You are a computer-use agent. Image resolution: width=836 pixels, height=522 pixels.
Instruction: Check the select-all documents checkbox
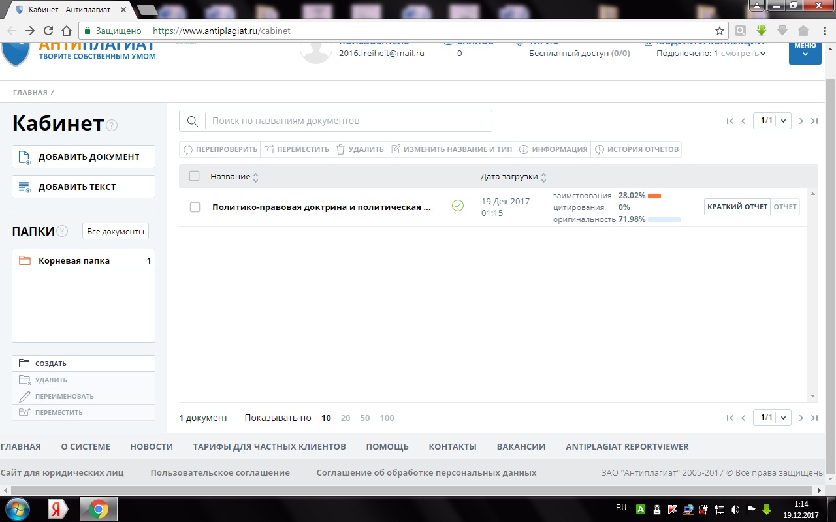[194, 176]
